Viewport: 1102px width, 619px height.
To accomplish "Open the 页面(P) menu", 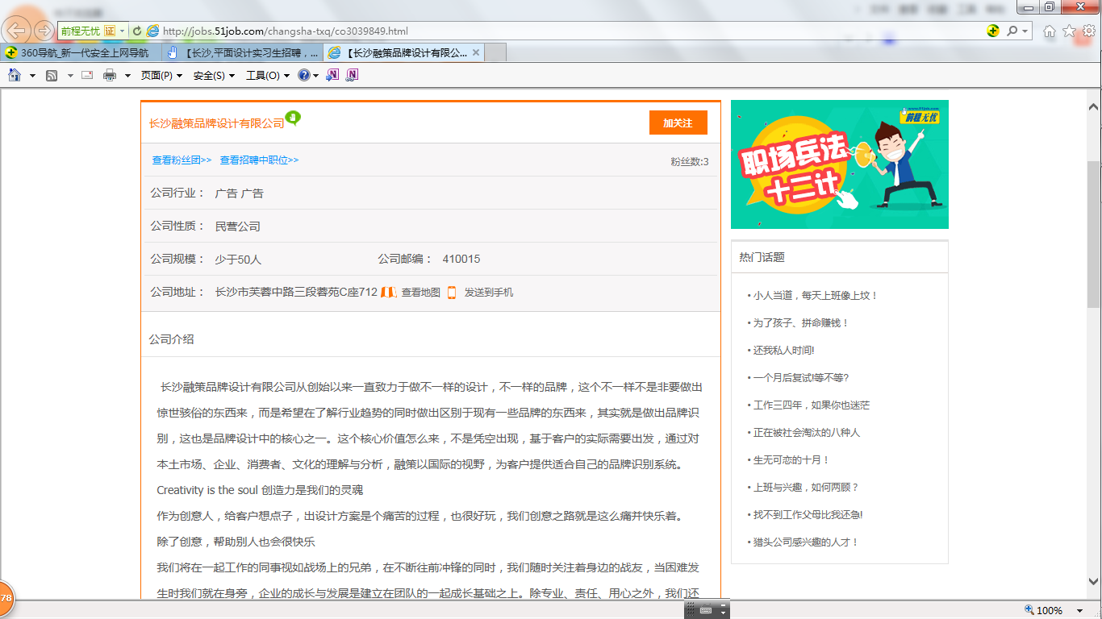I will click(x=161, y=76).
